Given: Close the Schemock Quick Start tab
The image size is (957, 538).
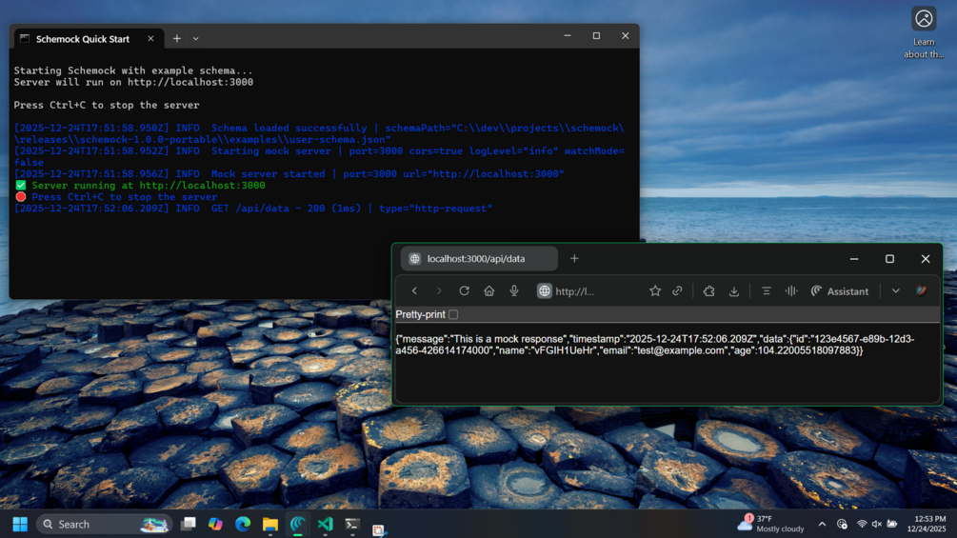Looking at the screenshot, I should [150, 38].
